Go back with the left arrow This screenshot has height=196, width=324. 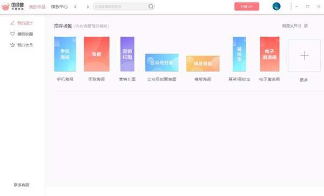(x=76, y=7)
